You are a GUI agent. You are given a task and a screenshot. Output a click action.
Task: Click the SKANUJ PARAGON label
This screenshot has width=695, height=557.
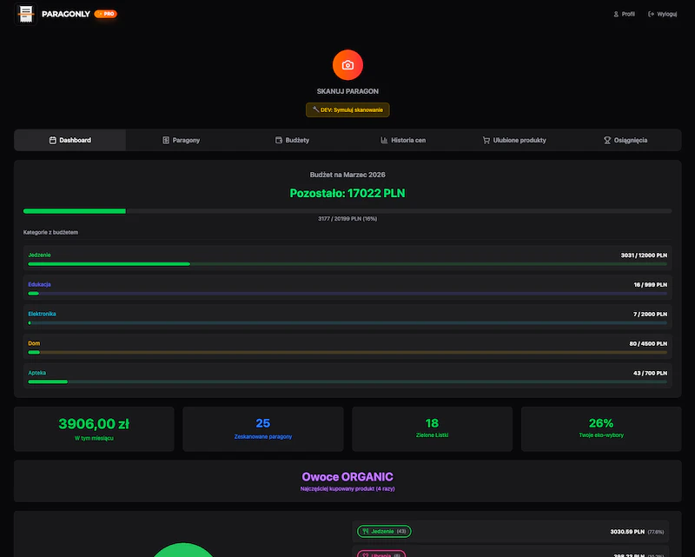coord(347,91)
